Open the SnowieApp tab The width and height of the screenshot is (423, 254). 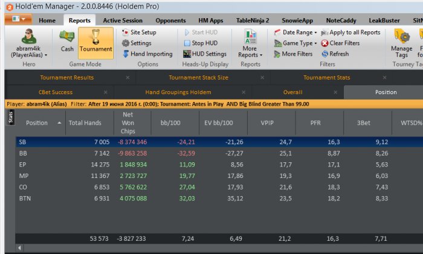[297, 21]
